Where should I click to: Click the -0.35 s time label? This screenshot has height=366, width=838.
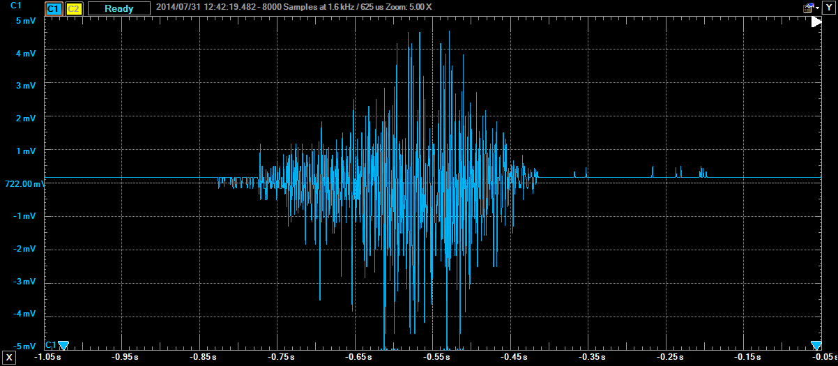[591, 357]
